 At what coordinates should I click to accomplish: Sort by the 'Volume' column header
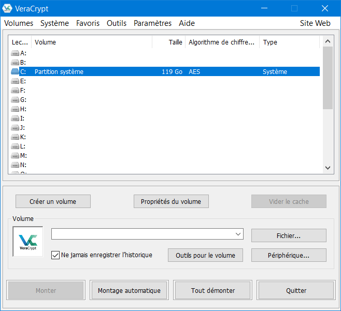click(92, 42)
